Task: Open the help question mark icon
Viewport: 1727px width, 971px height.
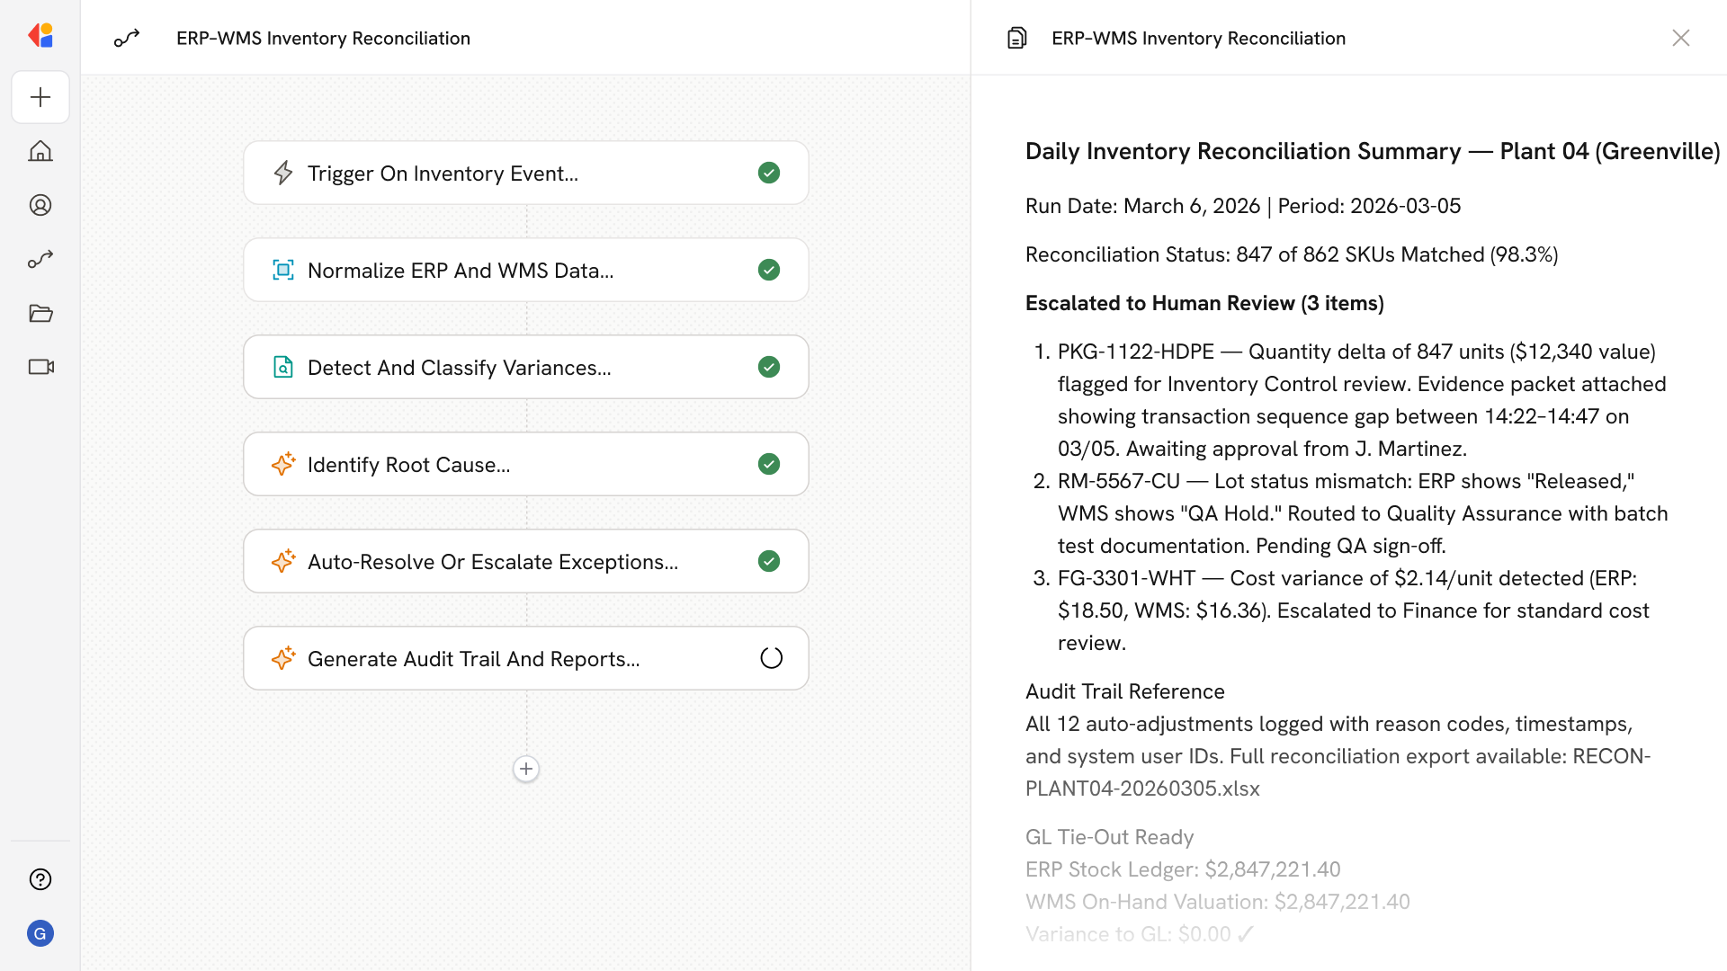Action: coord(40,879)
